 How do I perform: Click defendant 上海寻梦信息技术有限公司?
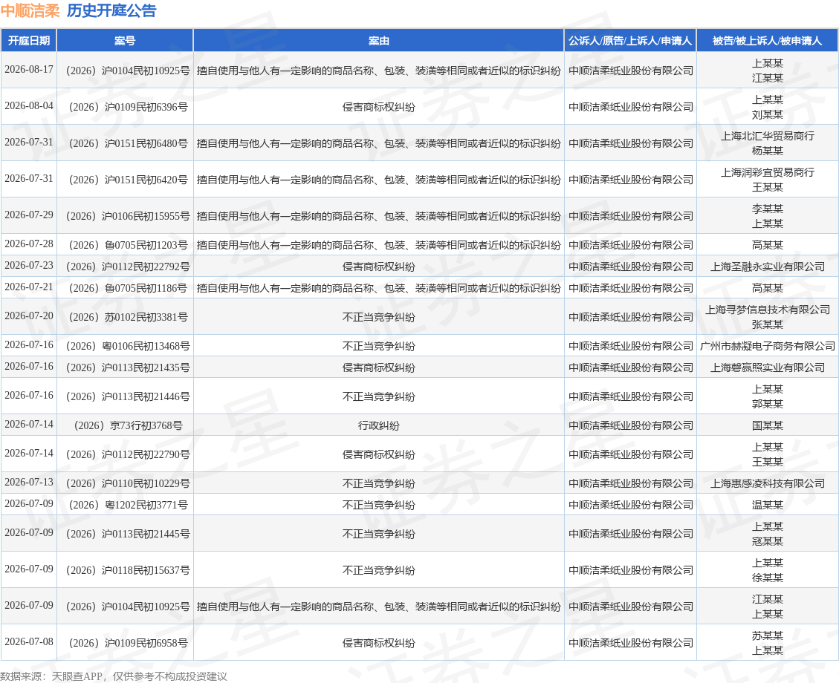click(x=768, y=310)
